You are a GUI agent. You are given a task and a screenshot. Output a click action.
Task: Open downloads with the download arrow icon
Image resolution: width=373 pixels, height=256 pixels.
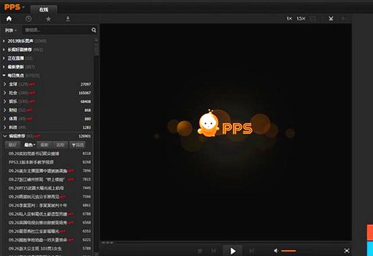pos(68,19)
